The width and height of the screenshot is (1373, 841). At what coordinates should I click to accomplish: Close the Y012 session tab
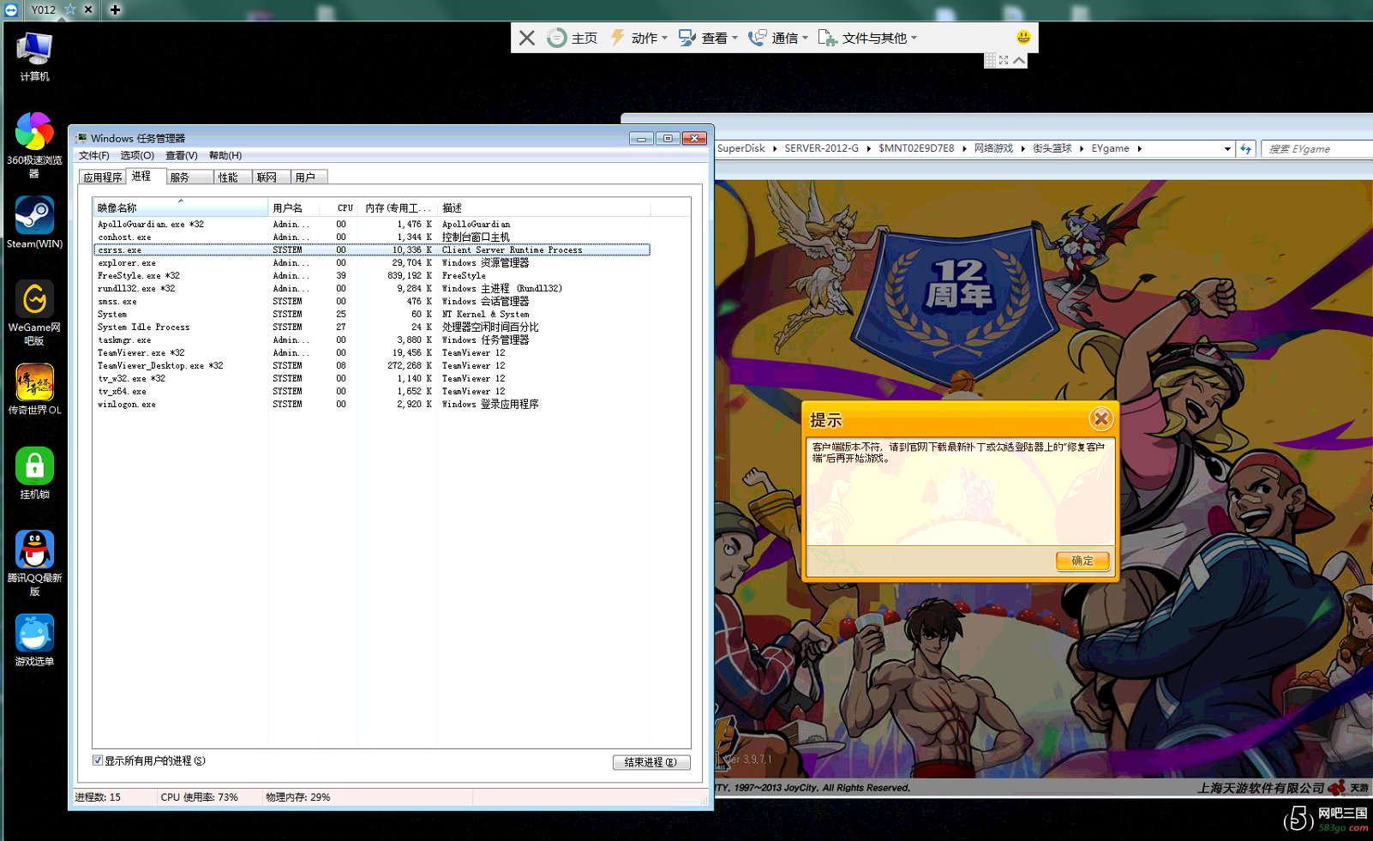pos(88,9)
